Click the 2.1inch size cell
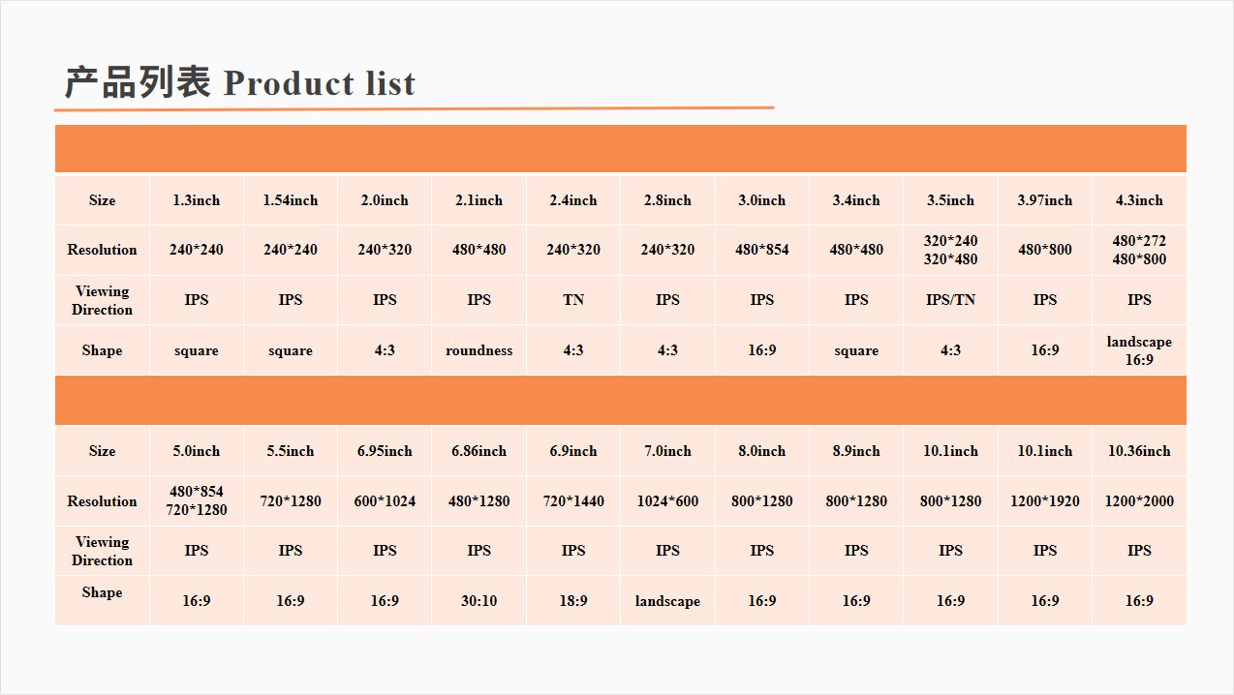Screen dimensions: 1234x695 point(479,200)
